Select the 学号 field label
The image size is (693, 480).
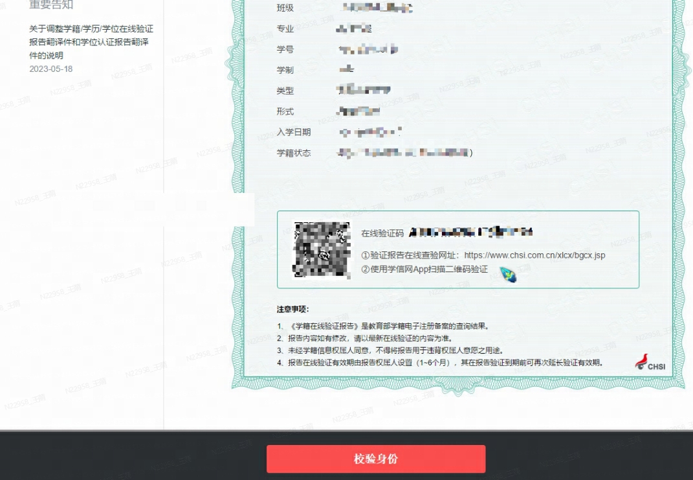(285, 50)
